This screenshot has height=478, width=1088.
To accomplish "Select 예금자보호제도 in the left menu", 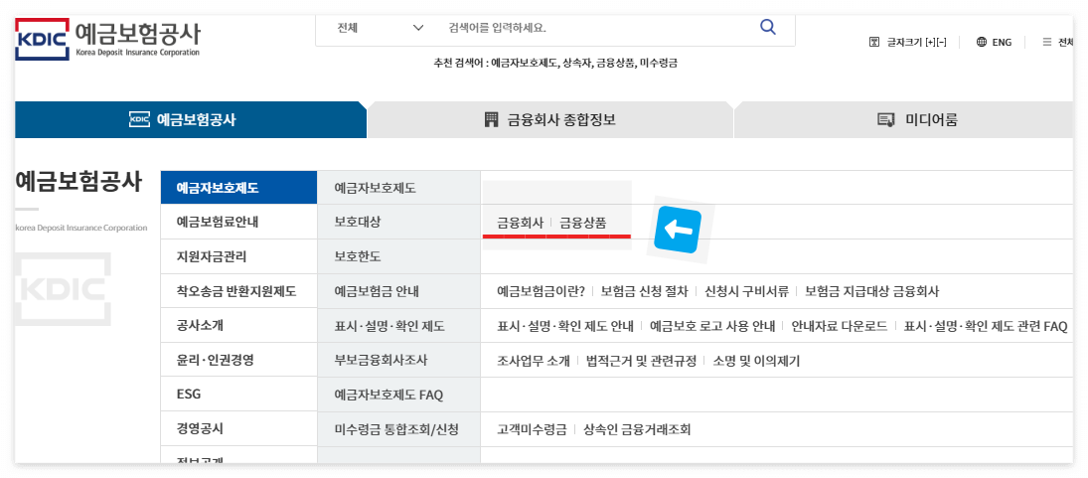I will 238,187.
